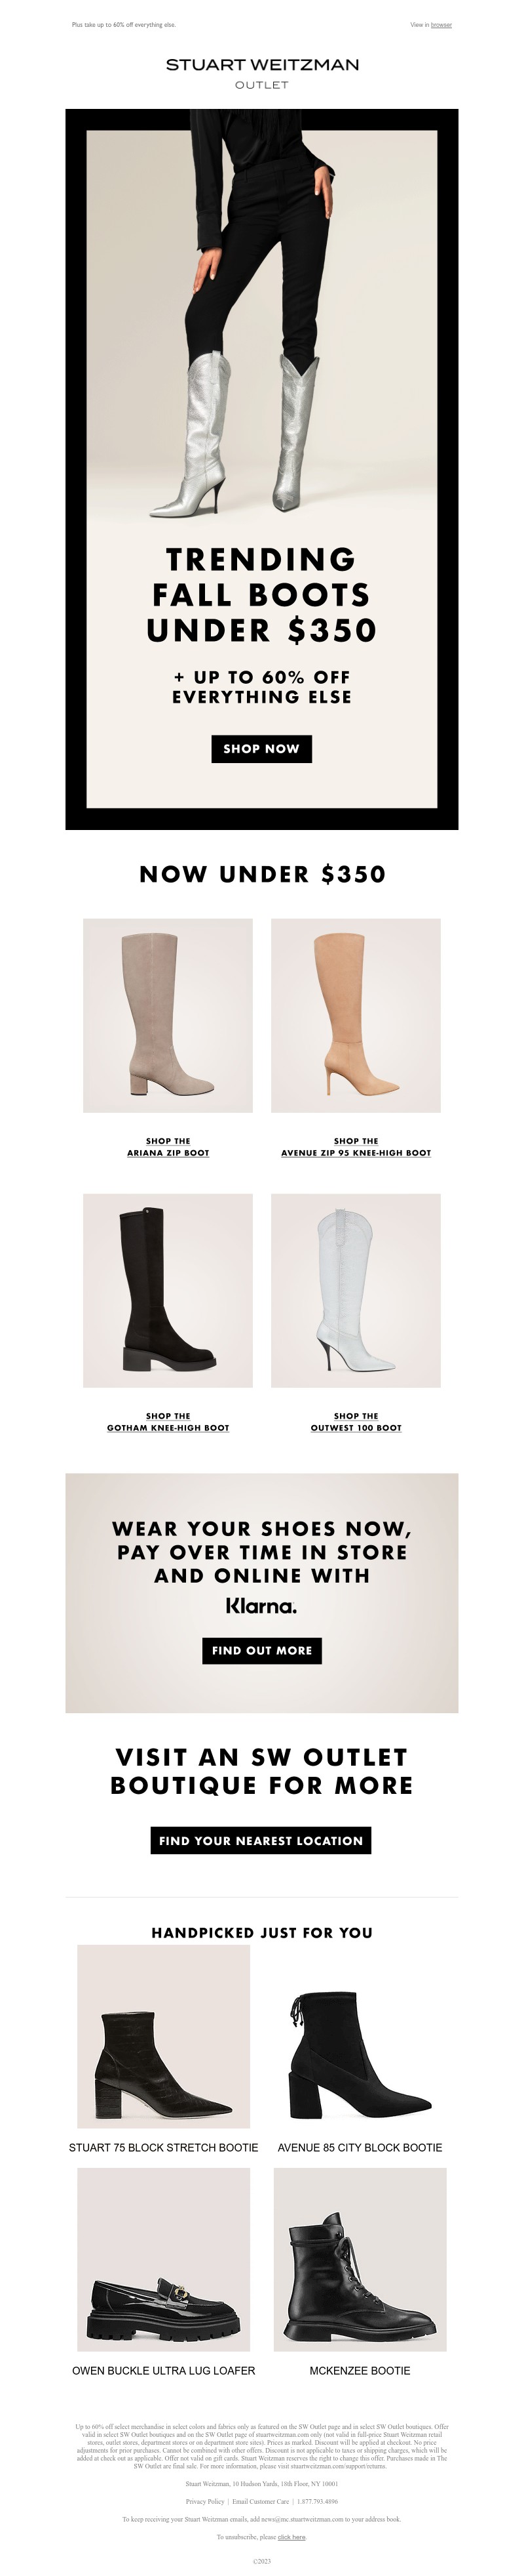Open the Avenue 85 City Block Bootie product
Screen dimensions: 524x2576
click(360, 2147)
